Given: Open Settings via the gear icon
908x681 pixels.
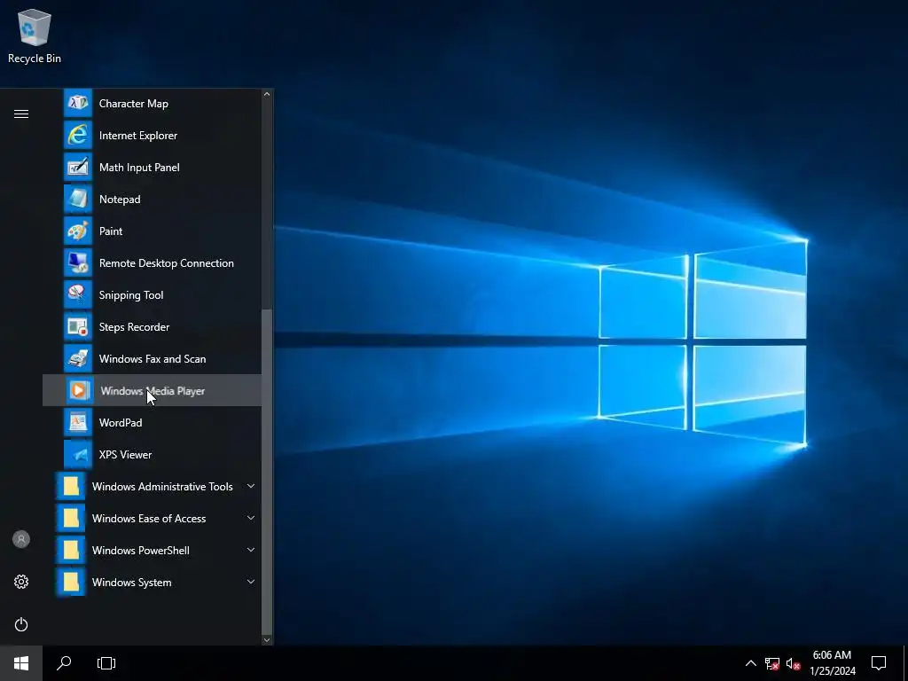Looking at the screenshot, I should (21, 582).
